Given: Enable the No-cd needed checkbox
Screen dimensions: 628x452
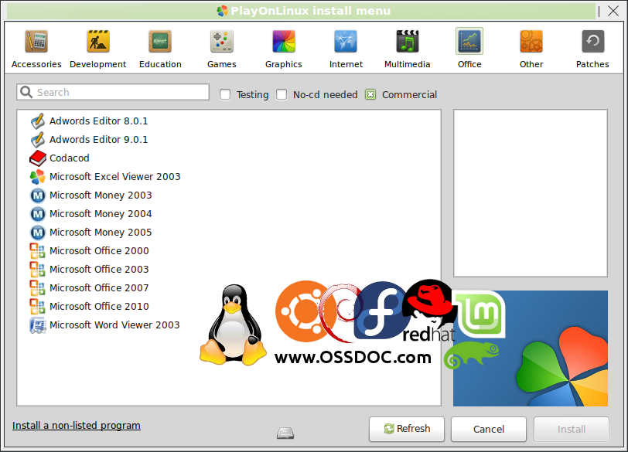Looking at the screenshot, I should (x=282, y=94).
